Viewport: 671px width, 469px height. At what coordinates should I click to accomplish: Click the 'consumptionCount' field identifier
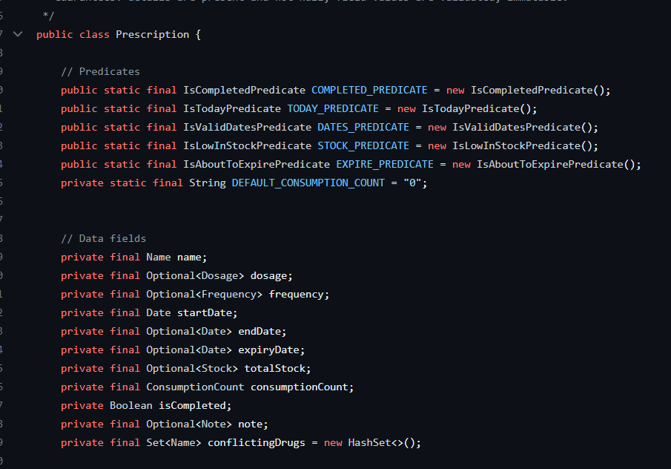(x=300, y=387)
